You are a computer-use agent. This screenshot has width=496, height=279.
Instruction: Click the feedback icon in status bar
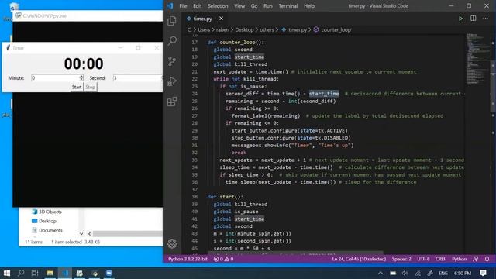point(475,259)
